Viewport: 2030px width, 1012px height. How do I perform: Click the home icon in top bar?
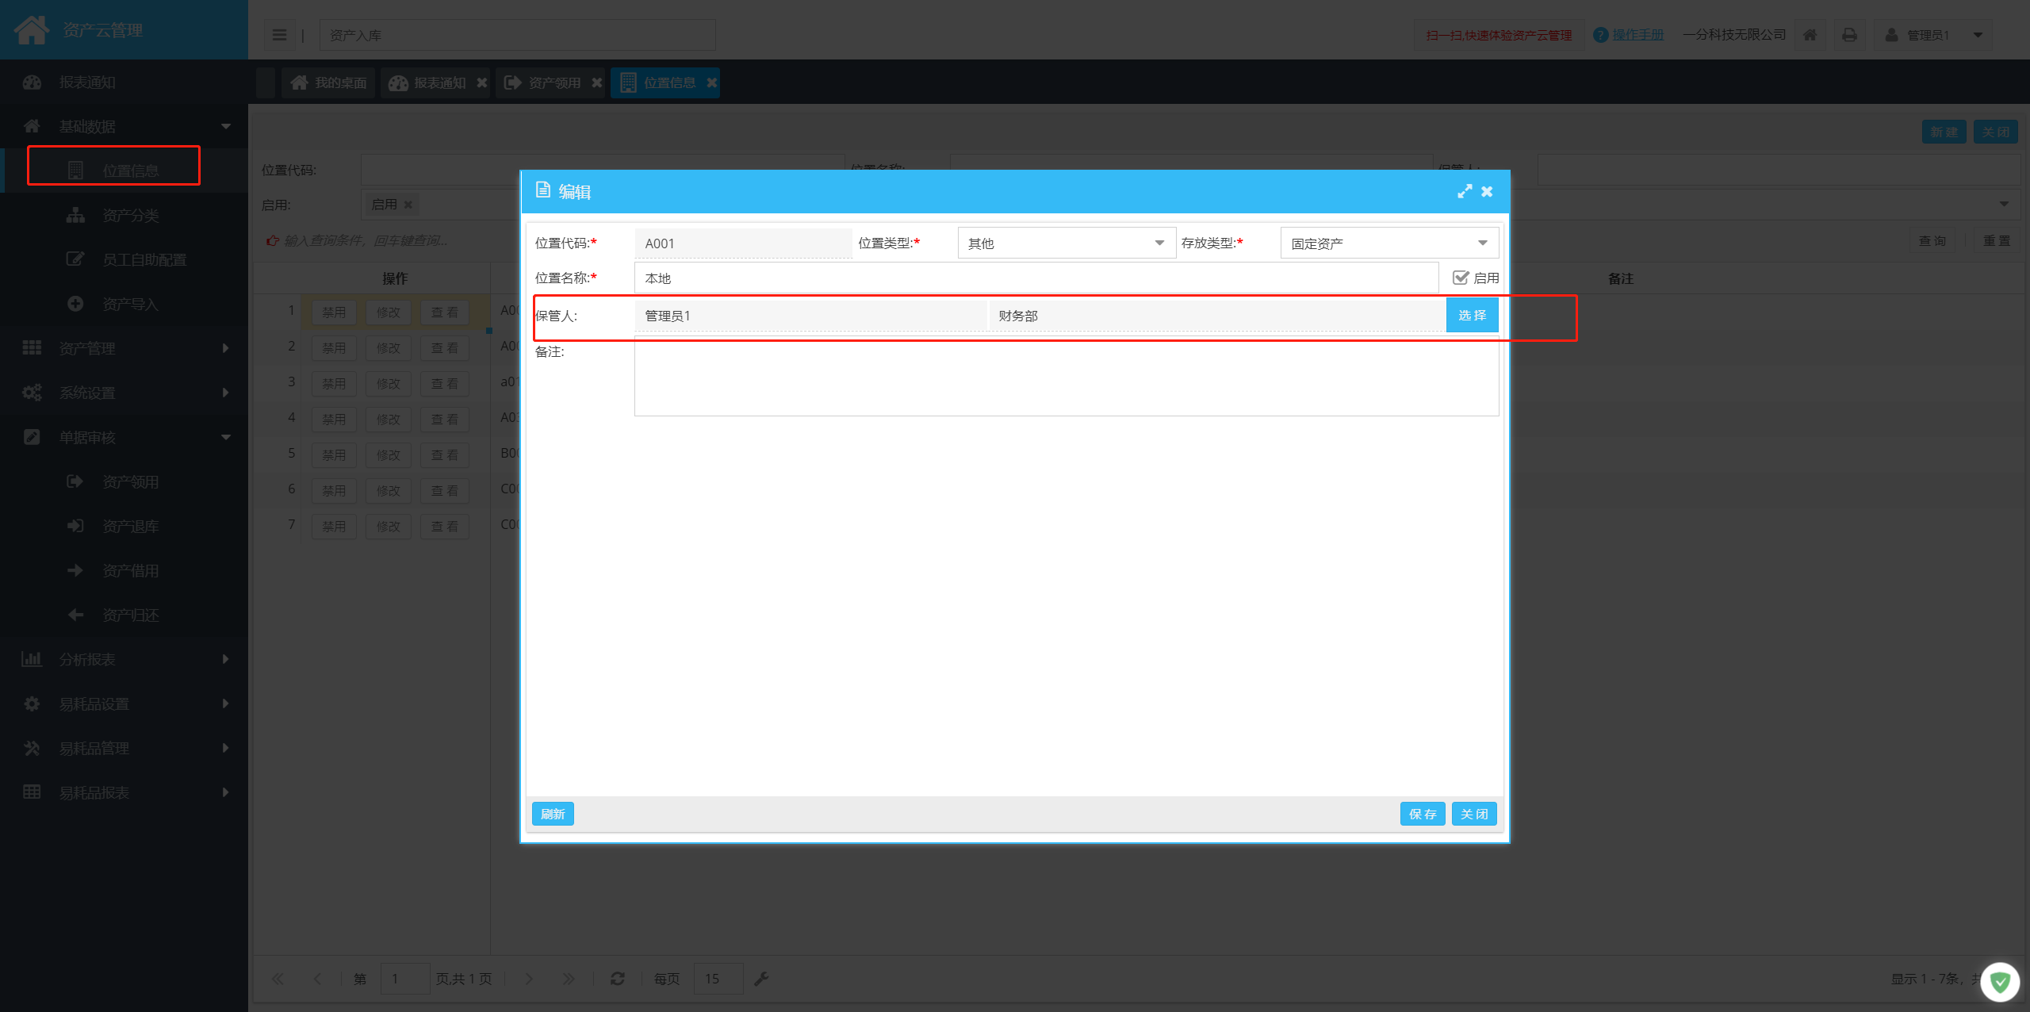[x=1810, y=35]
